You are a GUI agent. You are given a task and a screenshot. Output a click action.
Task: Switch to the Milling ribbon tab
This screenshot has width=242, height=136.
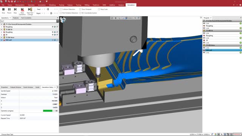tap(87, 5)
